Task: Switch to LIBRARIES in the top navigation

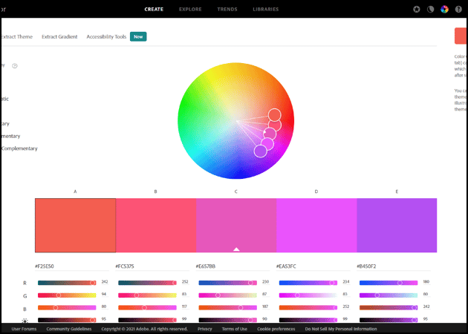Action: (266, 9)
